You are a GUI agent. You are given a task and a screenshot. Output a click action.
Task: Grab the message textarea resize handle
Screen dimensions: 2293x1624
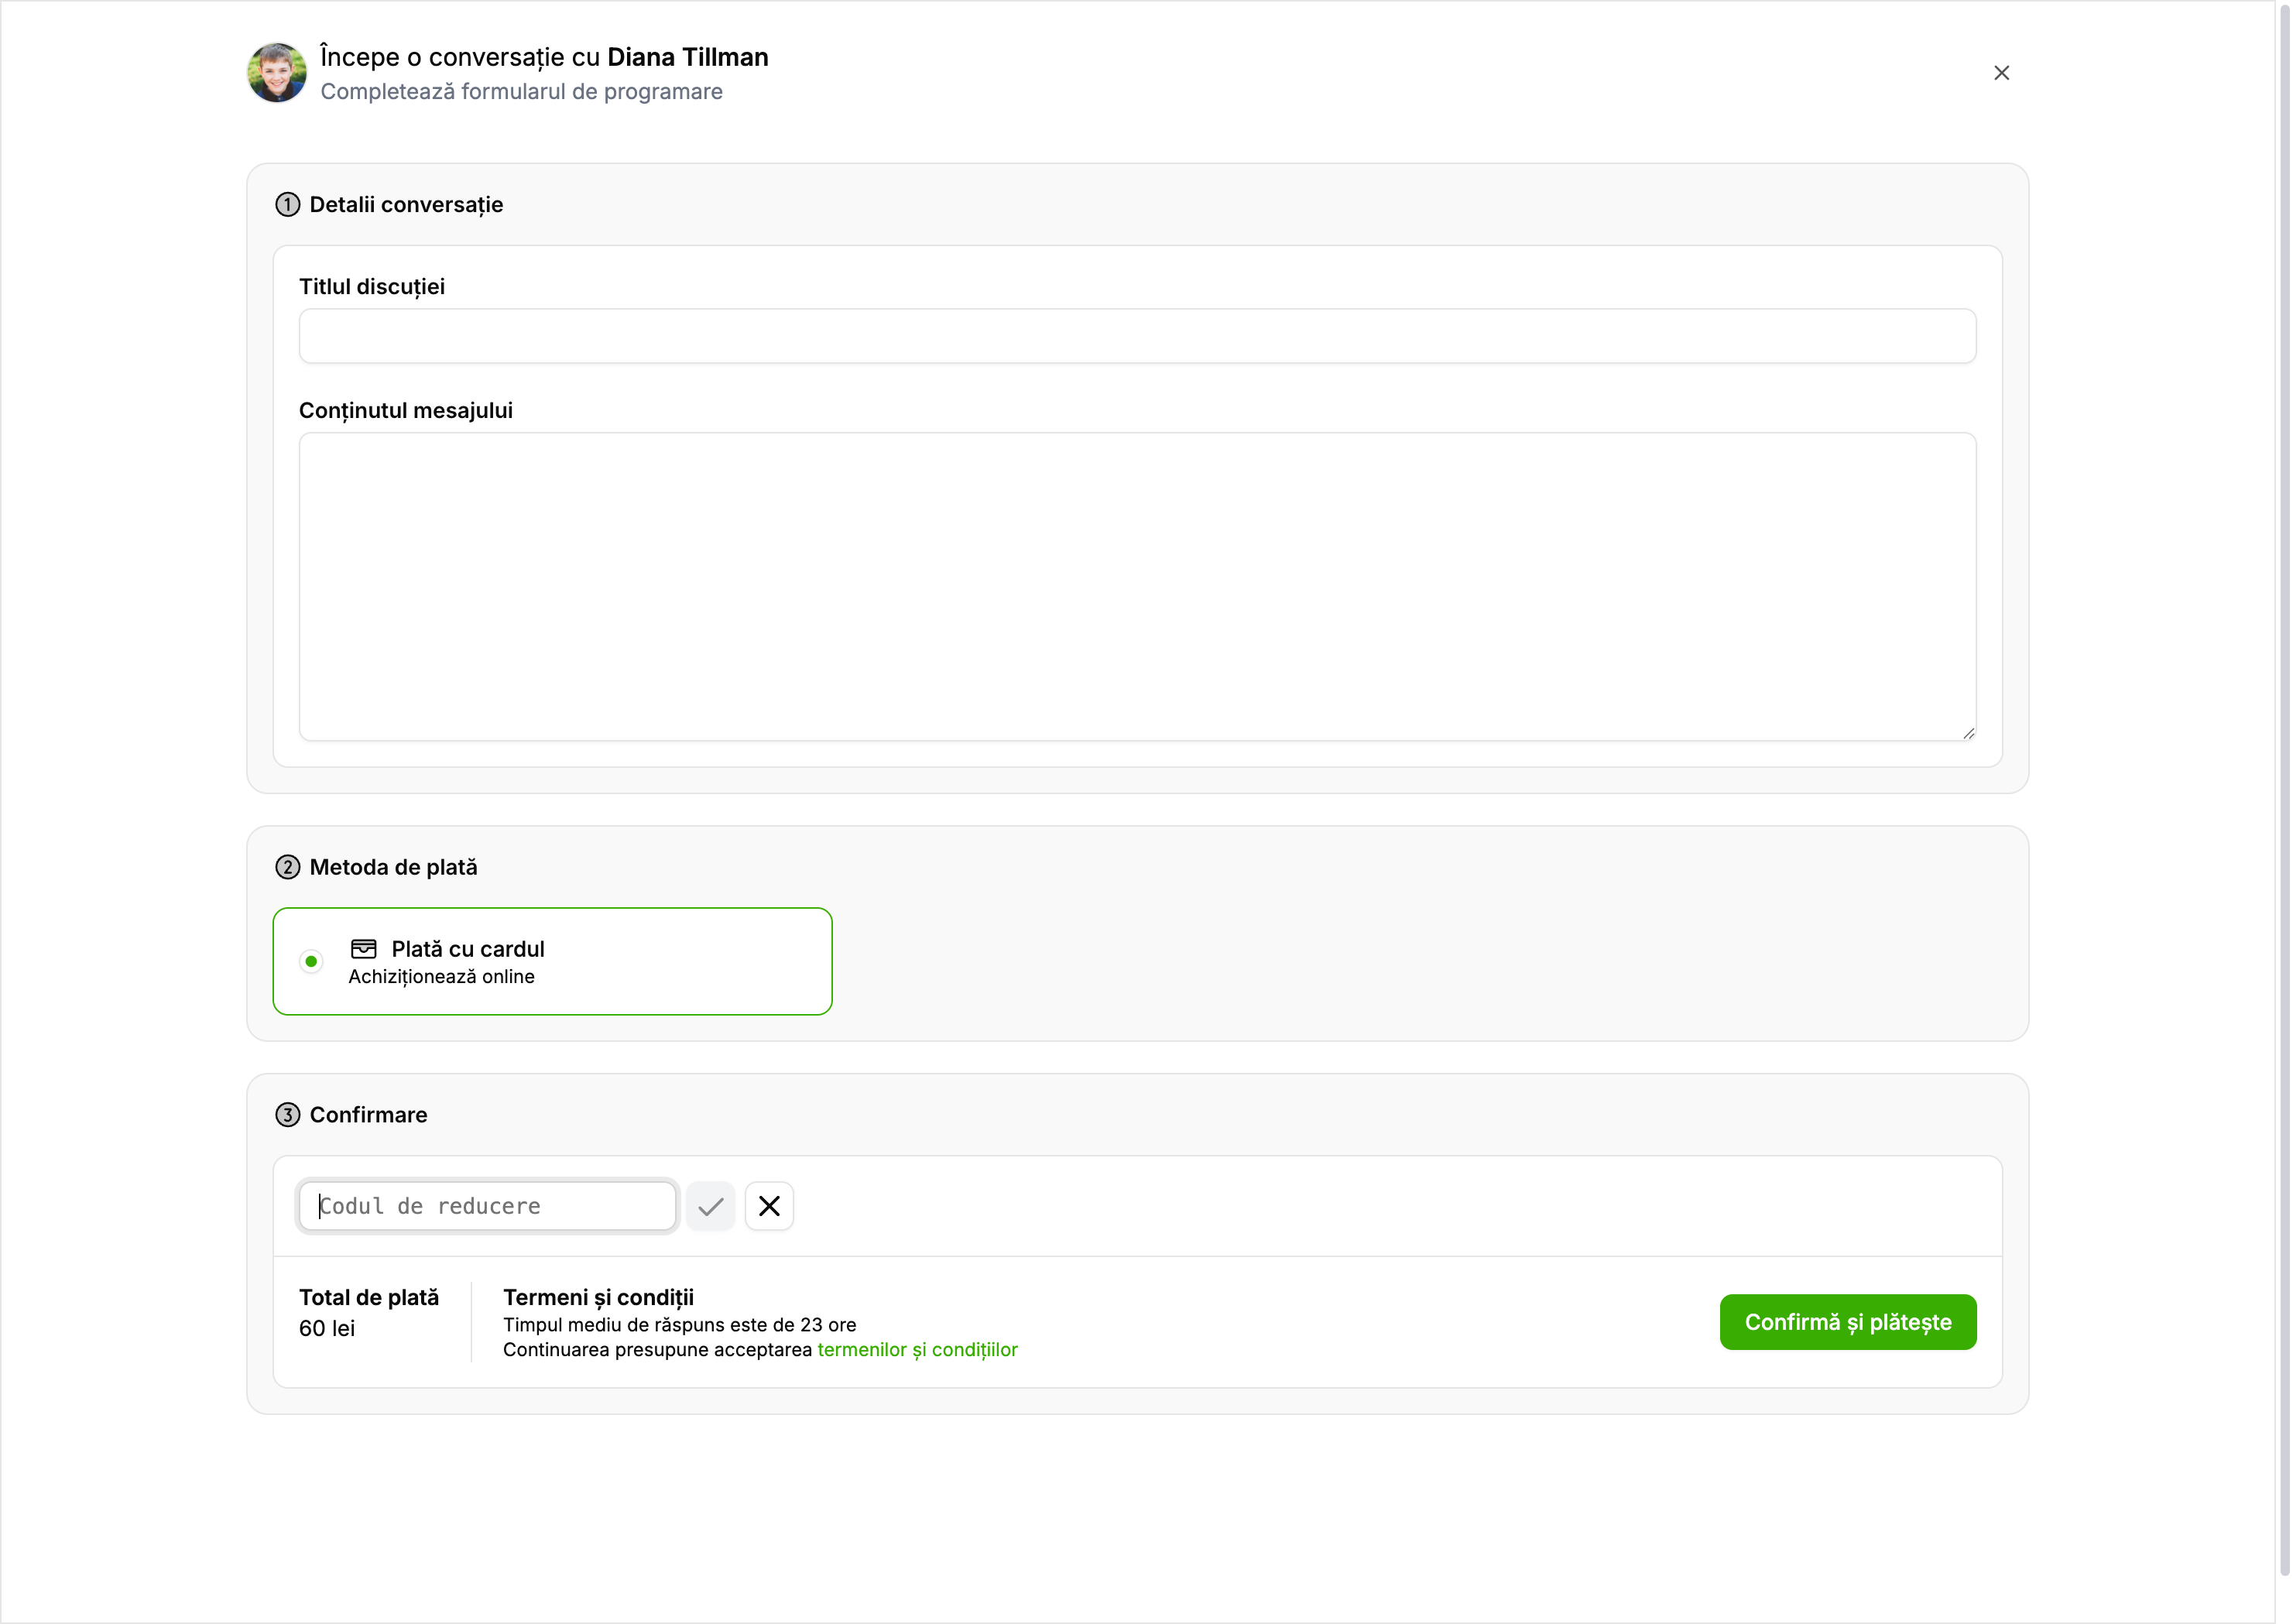click(1968, 733)
